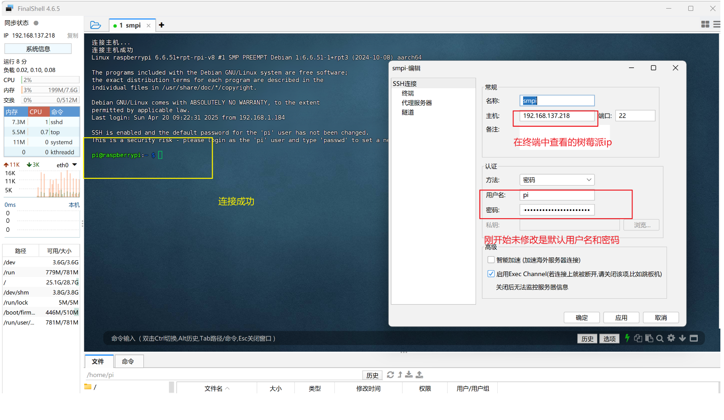Add a new tab with plus icon
This screenshot has height=420, width=724.
point(162,25)
